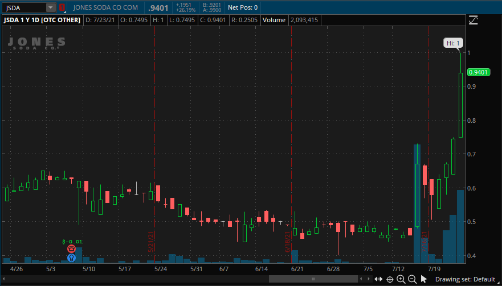Click the open value O: 0.7495
The image size is (502, 286).
click(134, 20)
